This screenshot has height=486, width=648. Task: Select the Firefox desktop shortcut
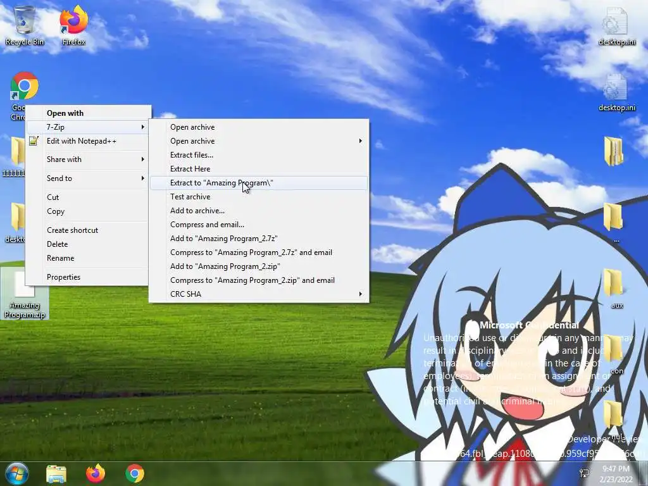click(73, 25)
